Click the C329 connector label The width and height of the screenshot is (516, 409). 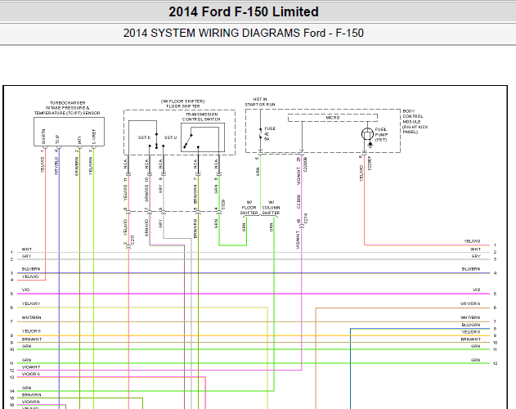pyautogui.click(x=223, y=204)
